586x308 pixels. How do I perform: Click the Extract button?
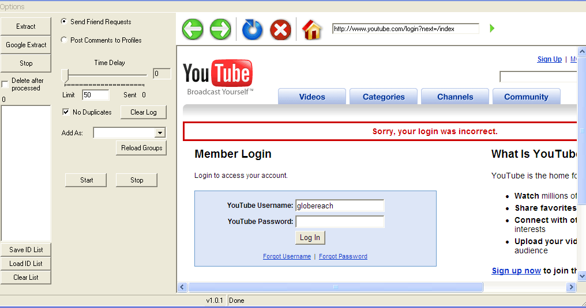coord(26,26)
